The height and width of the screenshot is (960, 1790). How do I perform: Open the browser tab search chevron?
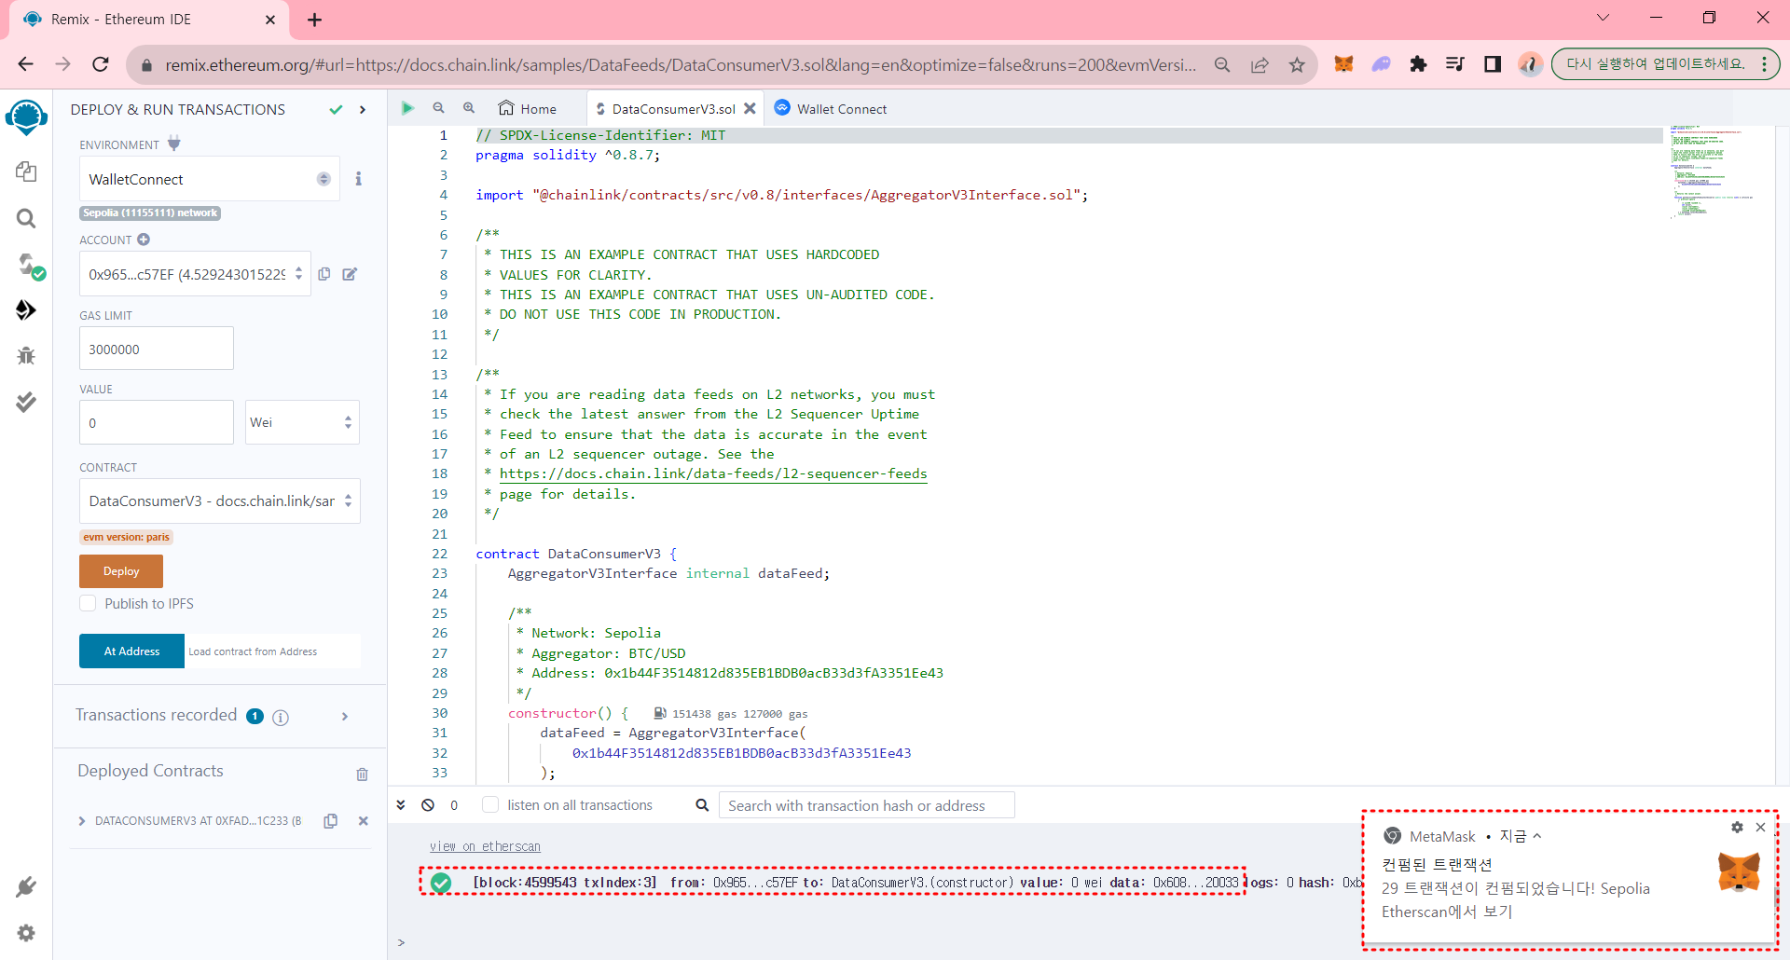[x=1603, y=18]
